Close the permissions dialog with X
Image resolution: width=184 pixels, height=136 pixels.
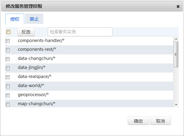click(178, 6)
